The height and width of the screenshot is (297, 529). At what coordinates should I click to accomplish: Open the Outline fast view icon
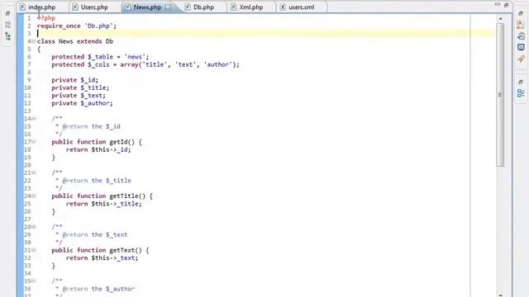click(521, 93)
